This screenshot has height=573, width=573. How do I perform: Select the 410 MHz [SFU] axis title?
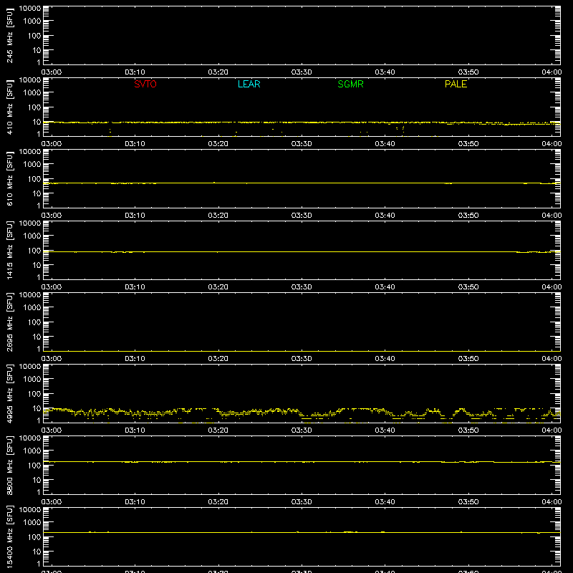click(10, 107)
